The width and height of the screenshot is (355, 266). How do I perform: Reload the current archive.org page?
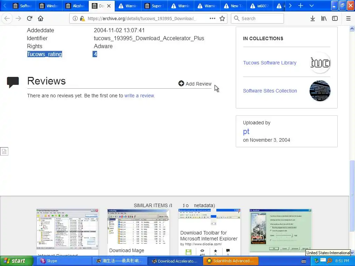coord(29,18)
